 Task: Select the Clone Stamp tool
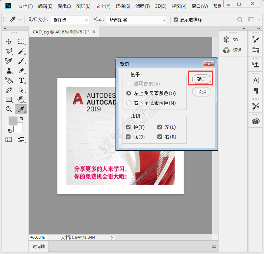(x=9, y=71)
